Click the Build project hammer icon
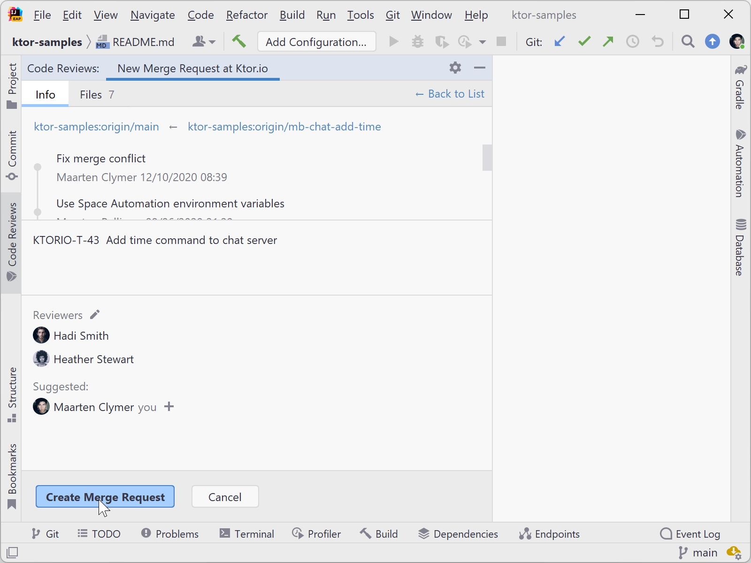This screenshot has width=751, height=563. click(x=239, y=42)
